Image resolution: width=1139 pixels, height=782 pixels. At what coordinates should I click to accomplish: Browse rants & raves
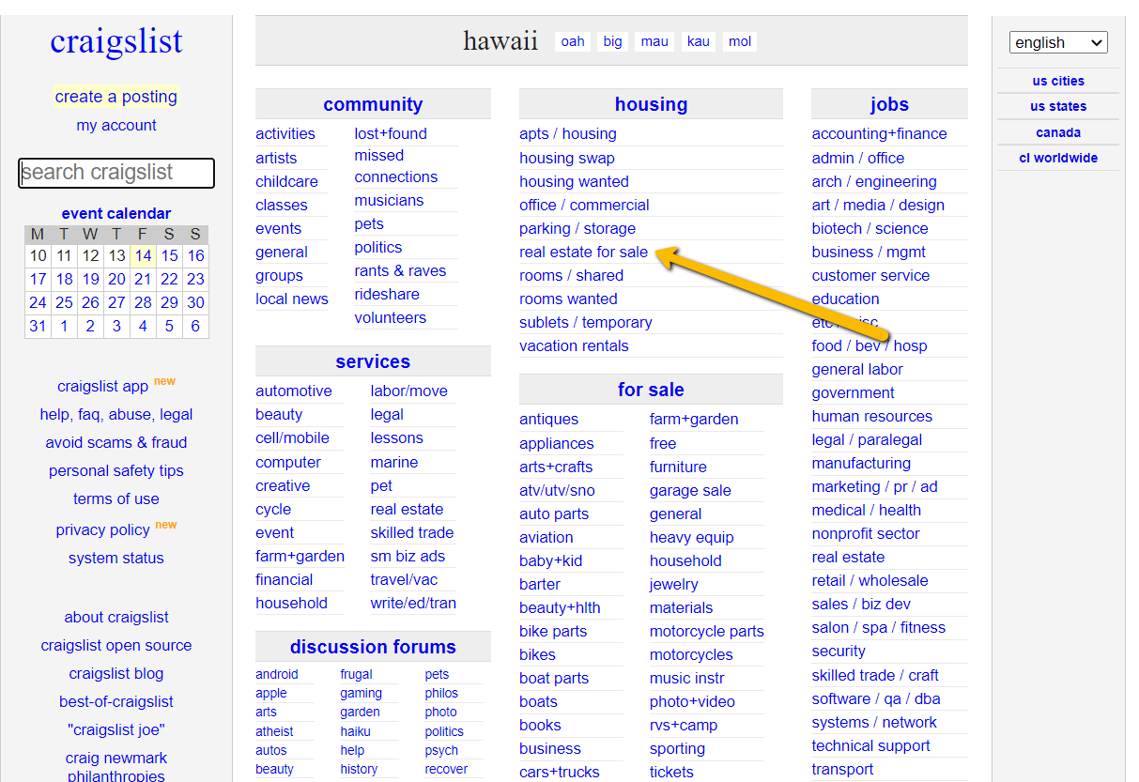tap(400, 270)
